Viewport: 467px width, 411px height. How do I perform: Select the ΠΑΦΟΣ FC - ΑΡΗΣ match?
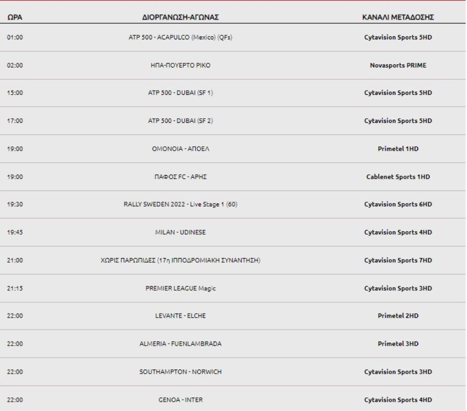(181, 177)
